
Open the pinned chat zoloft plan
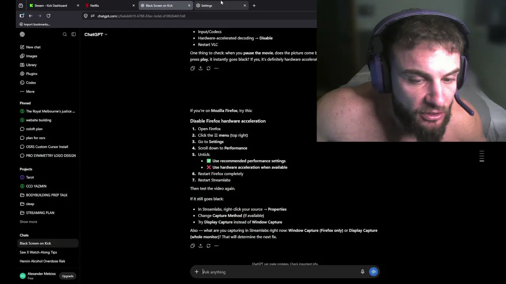click(48, 129)
